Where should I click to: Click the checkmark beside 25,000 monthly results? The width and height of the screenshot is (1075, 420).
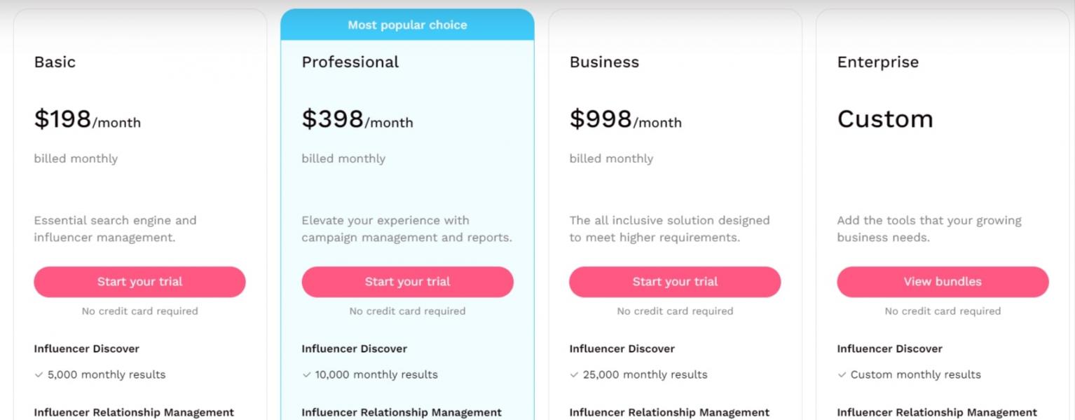575,374
